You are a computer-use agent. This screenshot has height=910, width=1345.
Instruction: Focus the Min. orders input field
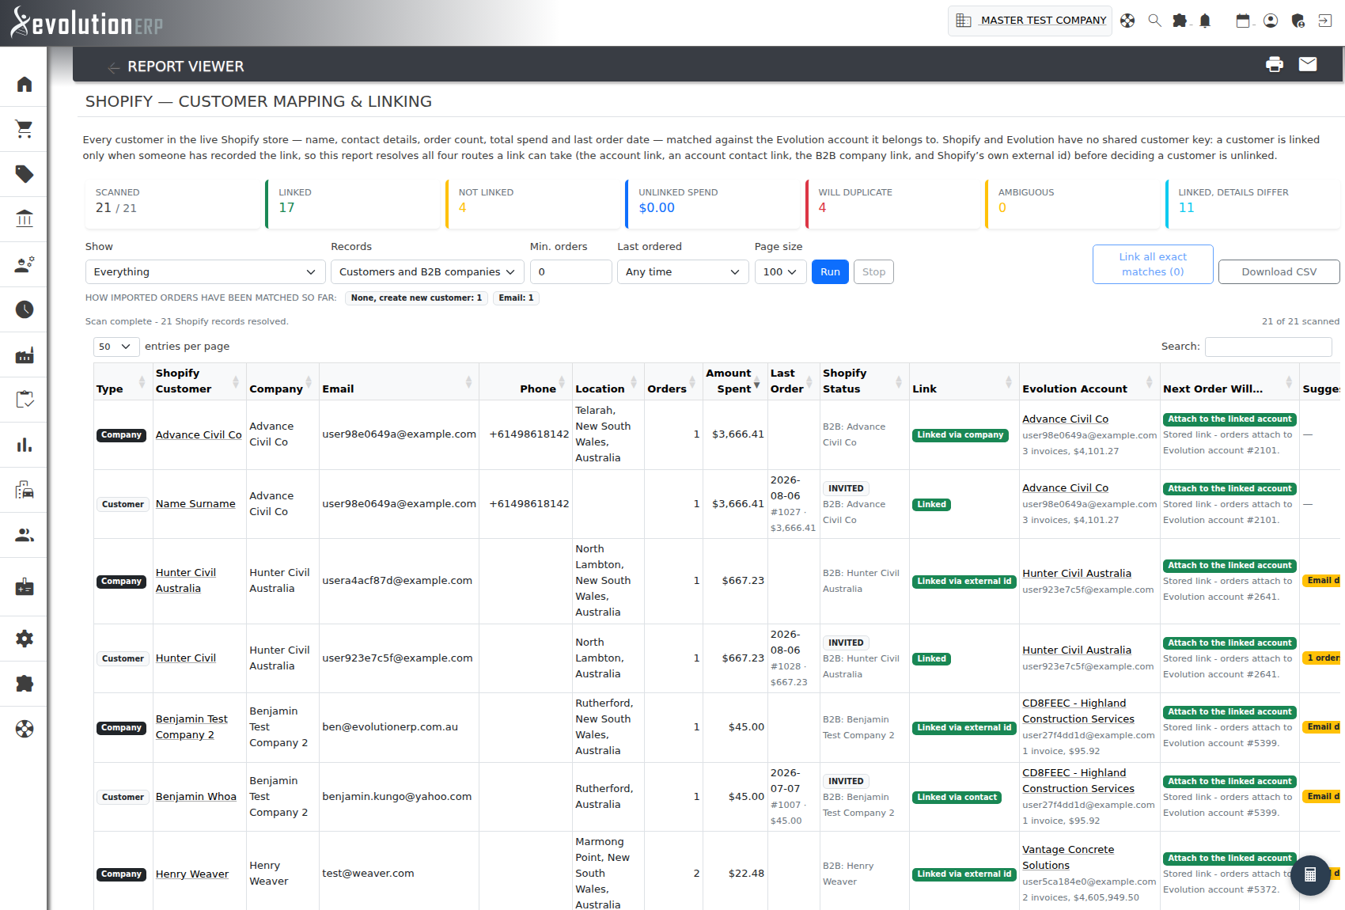(x=570, y=271)
